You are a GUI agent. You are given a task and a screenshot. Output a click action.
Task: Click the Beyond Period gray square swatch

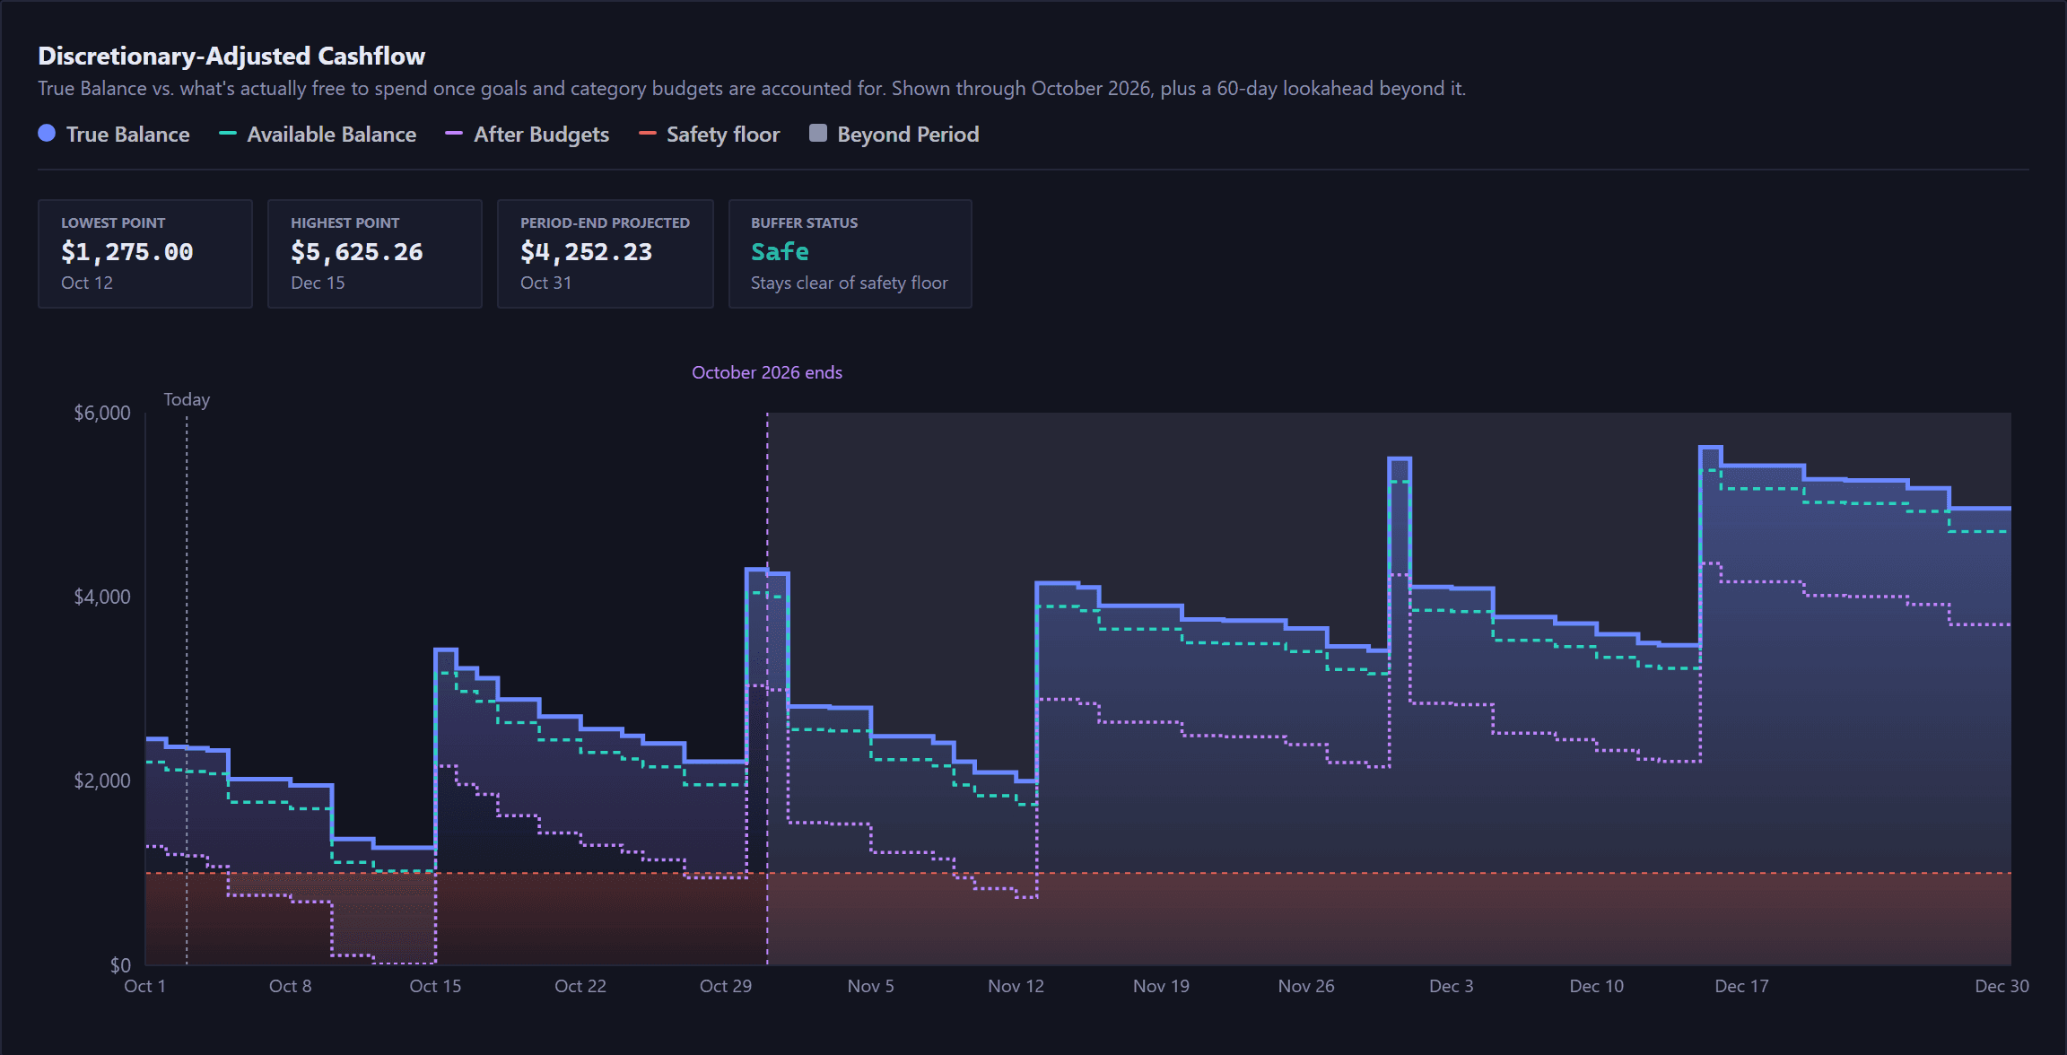coord(817,134)
